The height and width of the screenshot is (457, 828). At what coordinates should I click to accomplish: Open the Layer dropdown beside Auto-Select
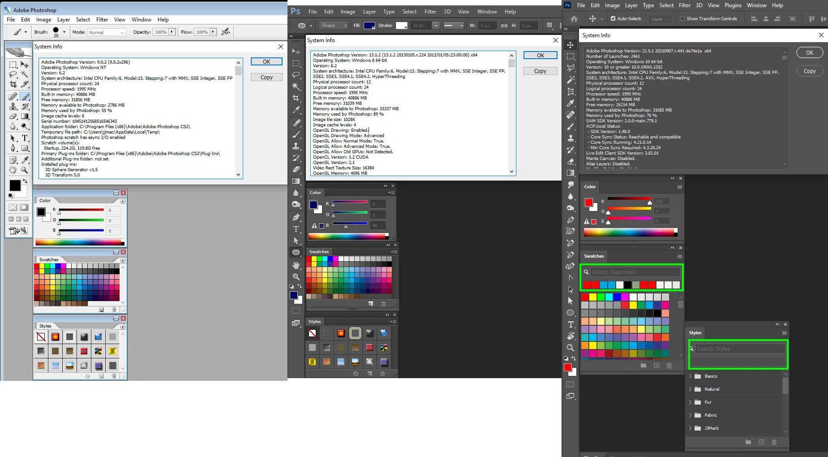[660, 19]
